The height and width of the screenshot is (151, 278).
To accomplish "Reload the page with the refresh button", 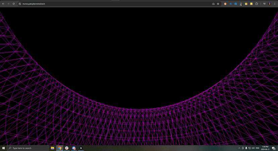I will click(x=13, y=4).
